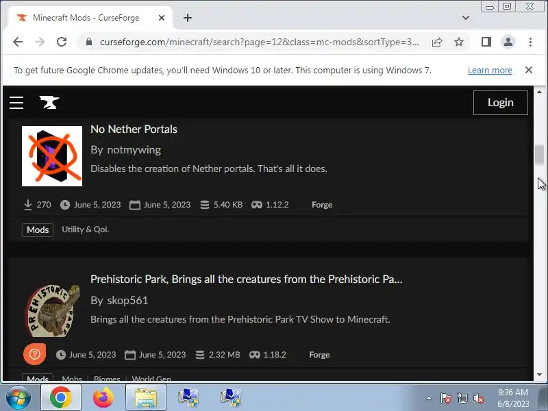Expand the tab search chevron
Screen dimensions: 548x411
pos(466,18)
